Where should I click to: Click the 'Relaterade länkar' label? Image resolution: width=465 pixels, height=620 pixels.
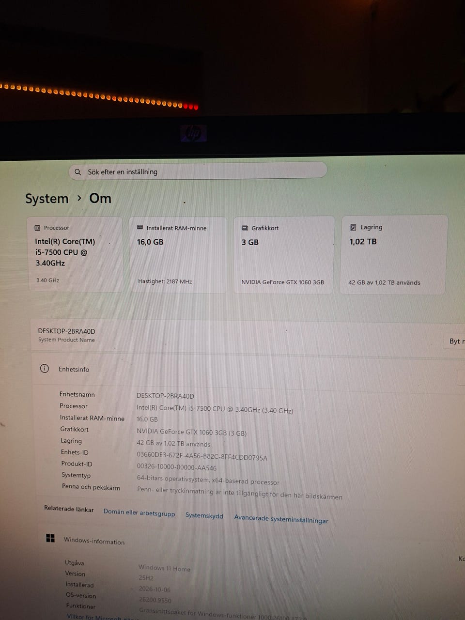[x=69, y=509]
